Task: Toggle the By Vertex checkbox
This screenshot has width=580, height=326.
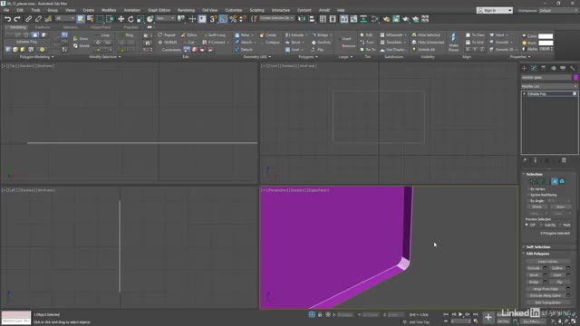Action: [x=529, y=189]
